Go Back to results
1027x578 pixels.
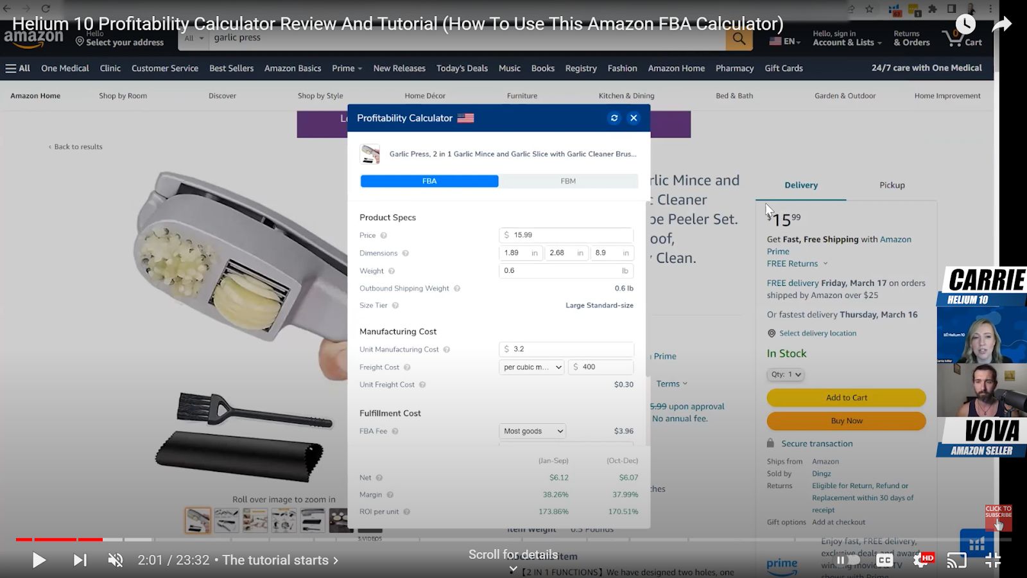click(76, 147)
